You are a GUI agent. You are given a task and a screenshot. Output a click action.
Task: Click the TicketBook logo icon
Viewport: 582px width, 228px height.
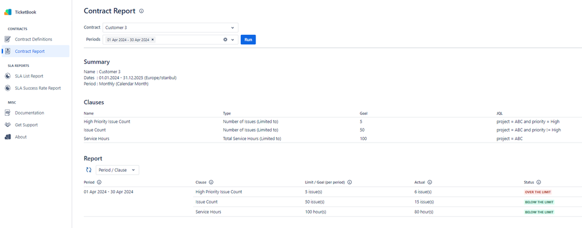coord(8,12)
